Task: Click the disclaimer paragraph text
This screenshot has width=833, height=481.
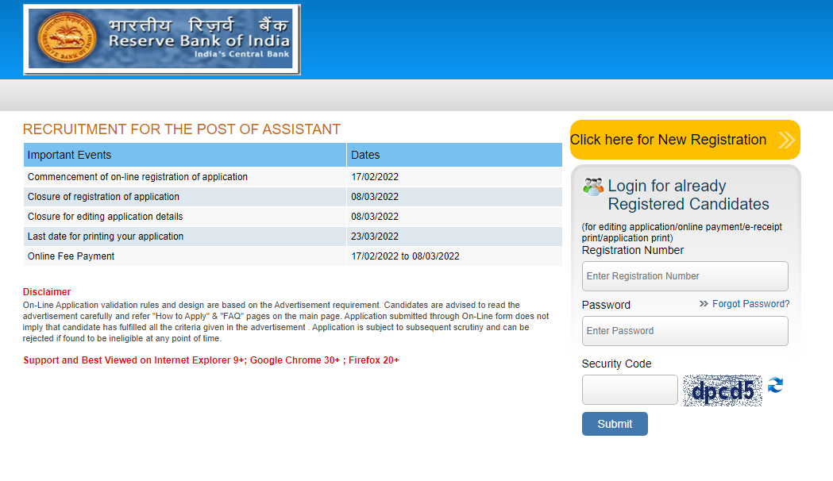Action: (x=286, y=321)
